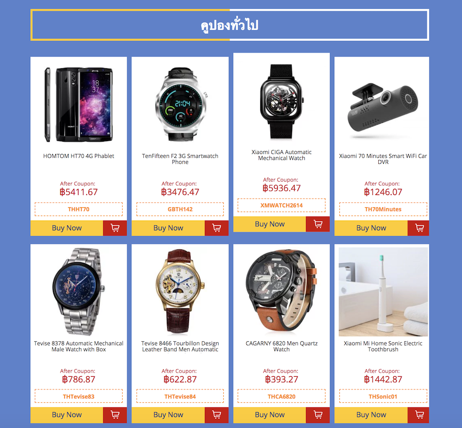Select coupon code GBTH142
The image size is (462, 428).
tap(180, 209)
